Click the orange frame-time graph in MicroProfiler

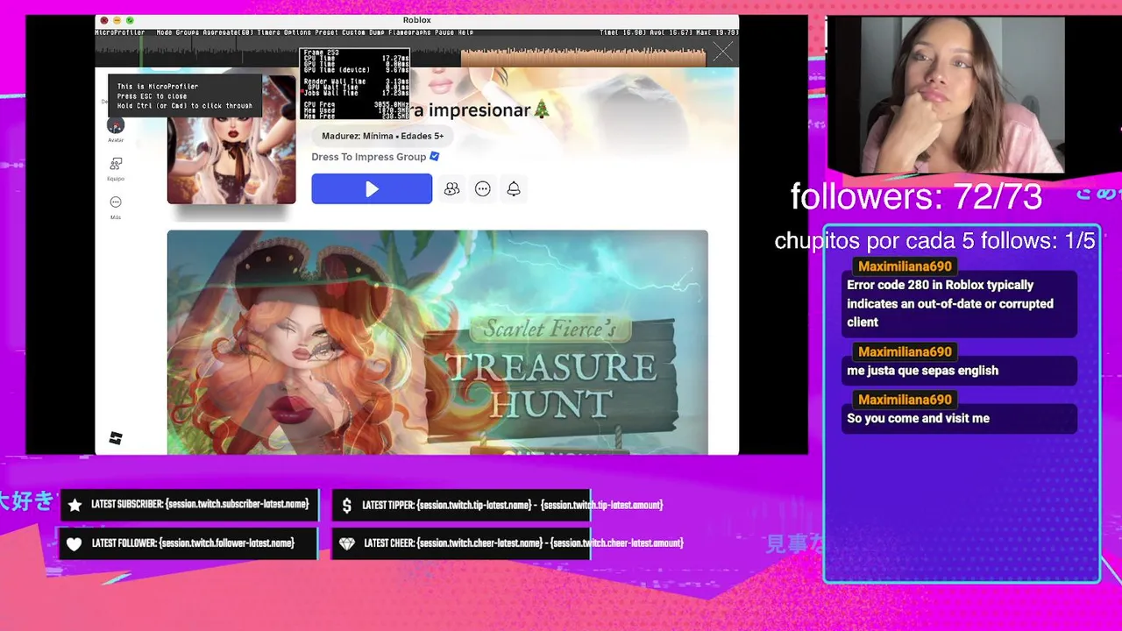(583, 57)
